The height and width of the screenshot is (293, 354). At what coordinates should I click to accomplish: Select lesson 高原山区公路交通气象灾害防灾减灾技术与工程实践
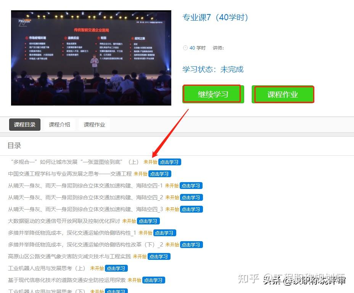point(69,256)
